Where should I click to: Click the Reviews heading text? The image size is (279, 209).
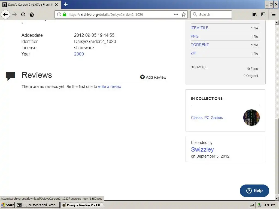click(x=37, y=75)
